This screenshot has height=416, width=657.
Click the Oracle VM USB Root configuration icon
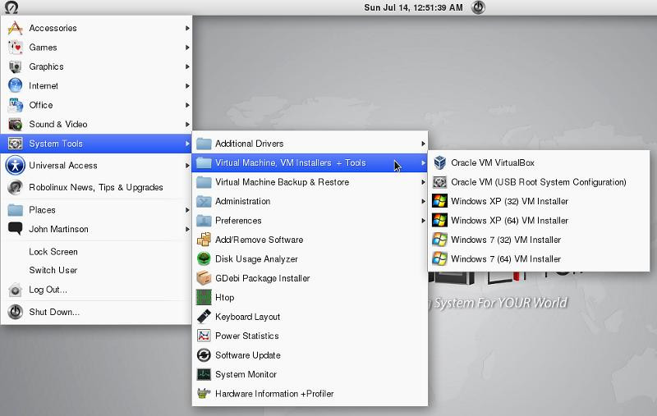coord(439,181)
